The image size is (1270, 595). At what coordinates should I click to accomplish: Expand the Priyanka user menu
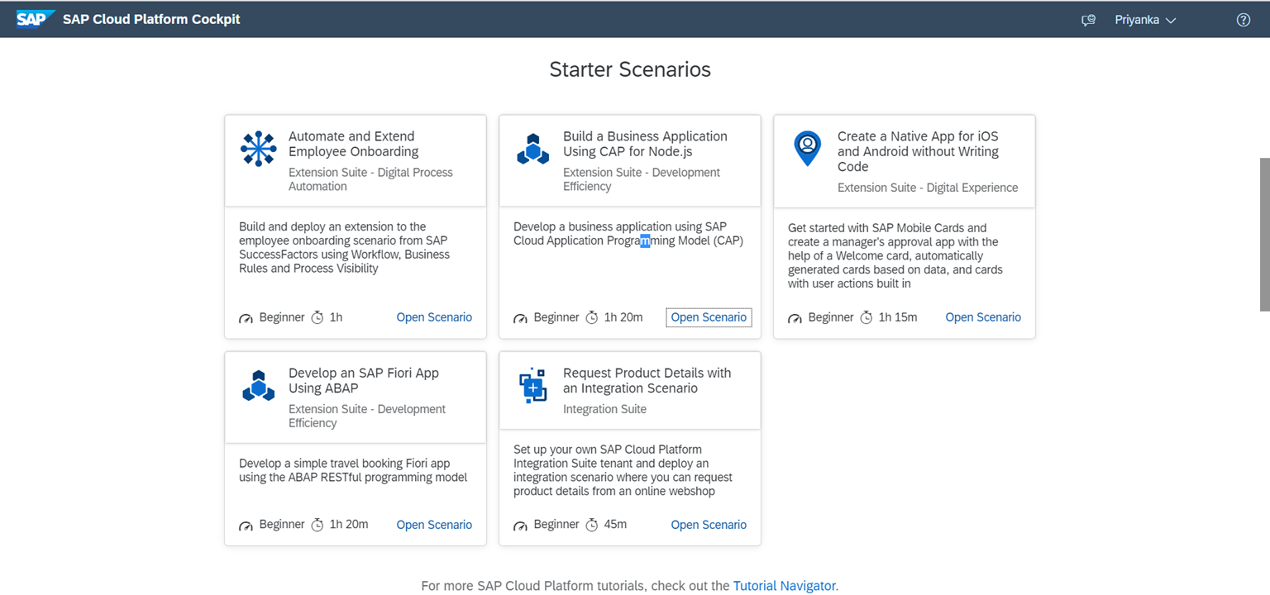click(x=1144, y=20)
